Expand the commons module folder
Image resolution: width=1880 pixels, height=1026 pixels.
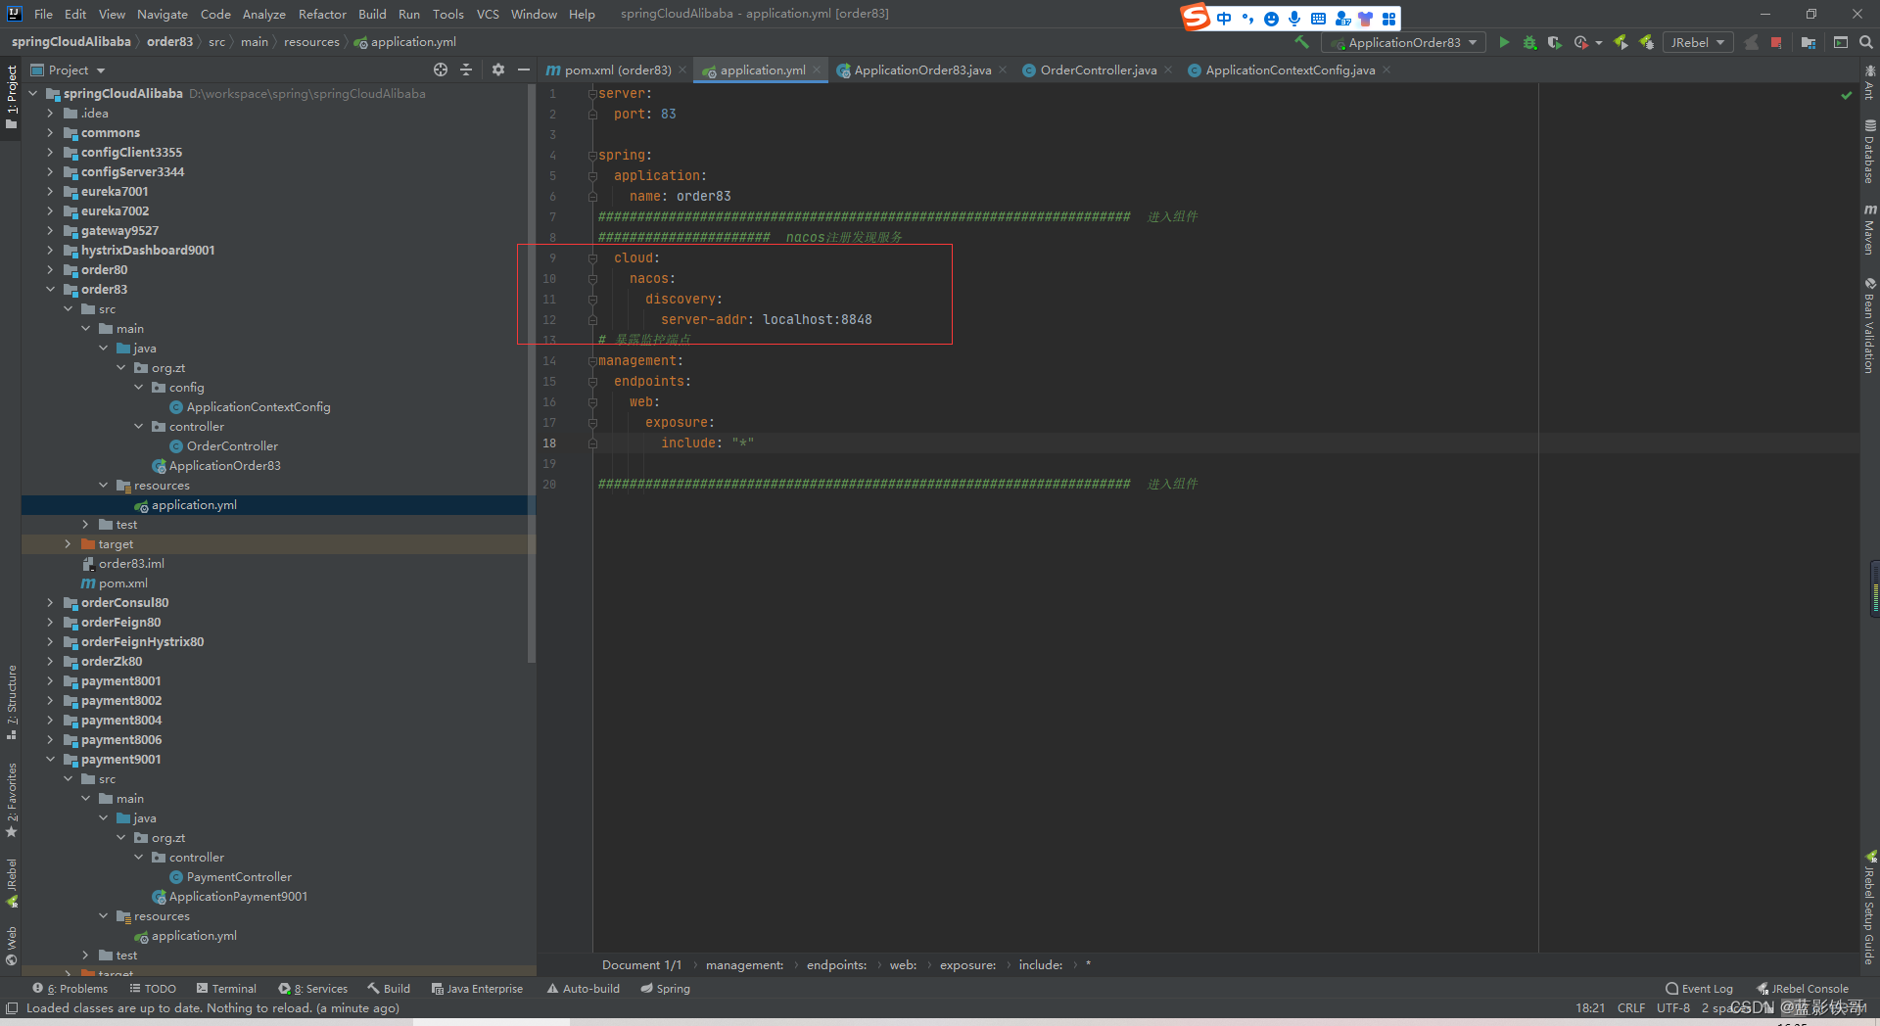click(x=50, y=132)
